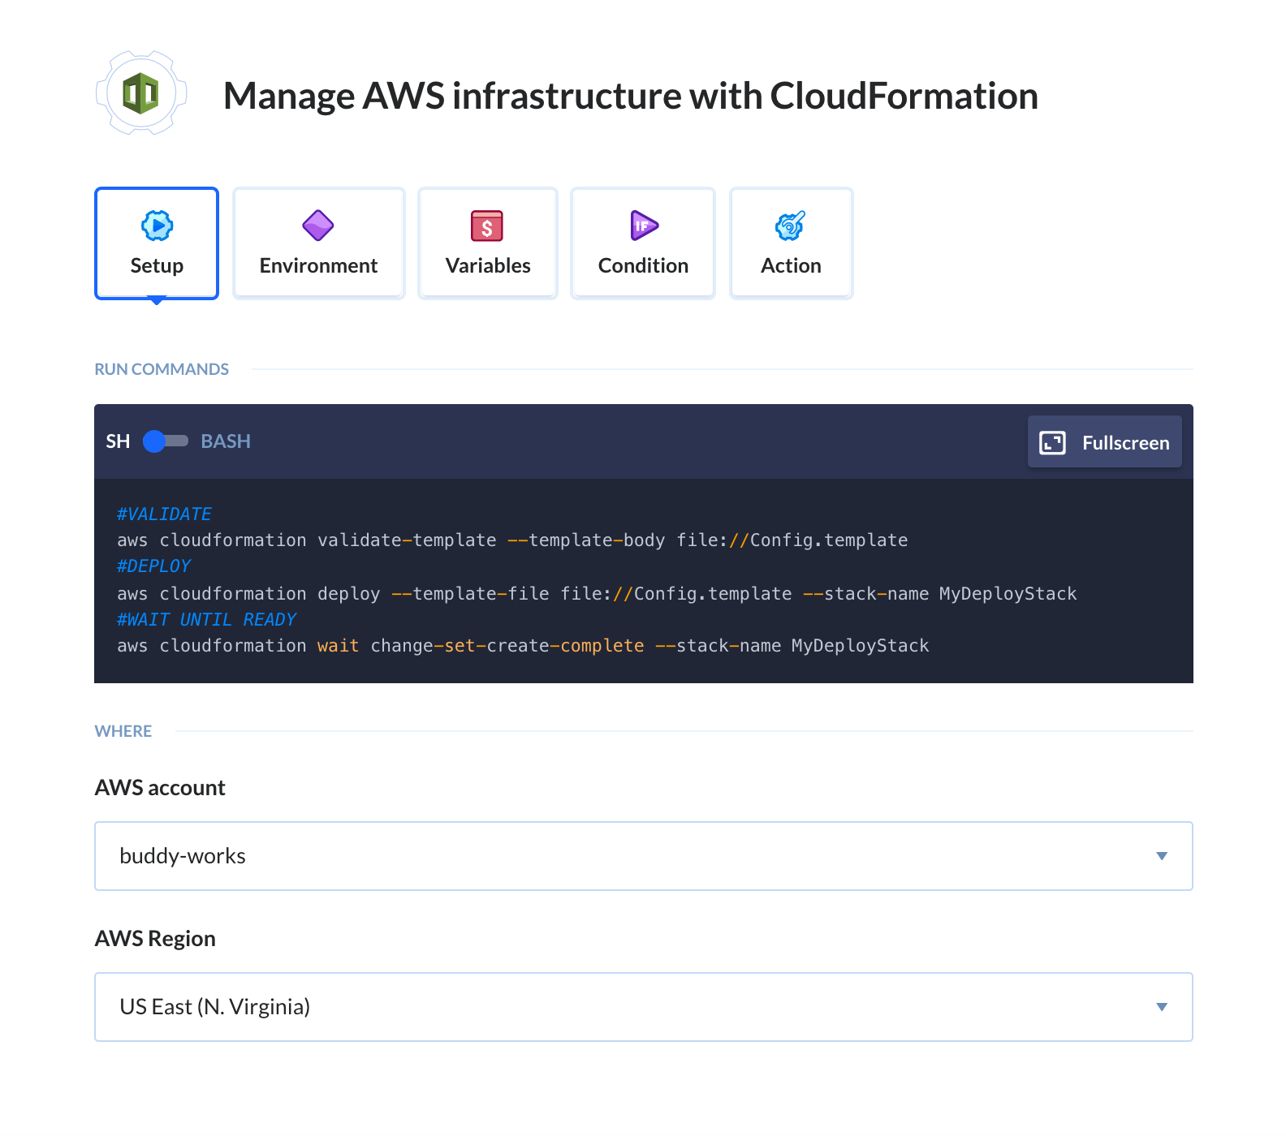This screenshot has width=1286, height=1136.
Task: Click the page title about CloudFormation
Action: pos(631,96)
